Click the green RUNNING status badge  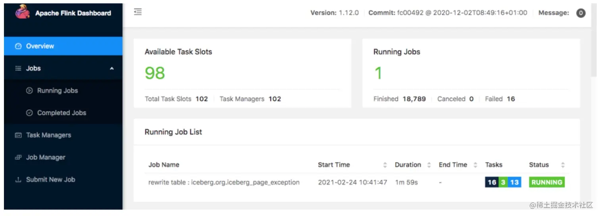(x=546, y=182)
